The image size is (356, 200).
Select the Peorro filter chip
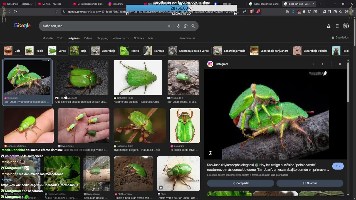(x=130, y=51)
